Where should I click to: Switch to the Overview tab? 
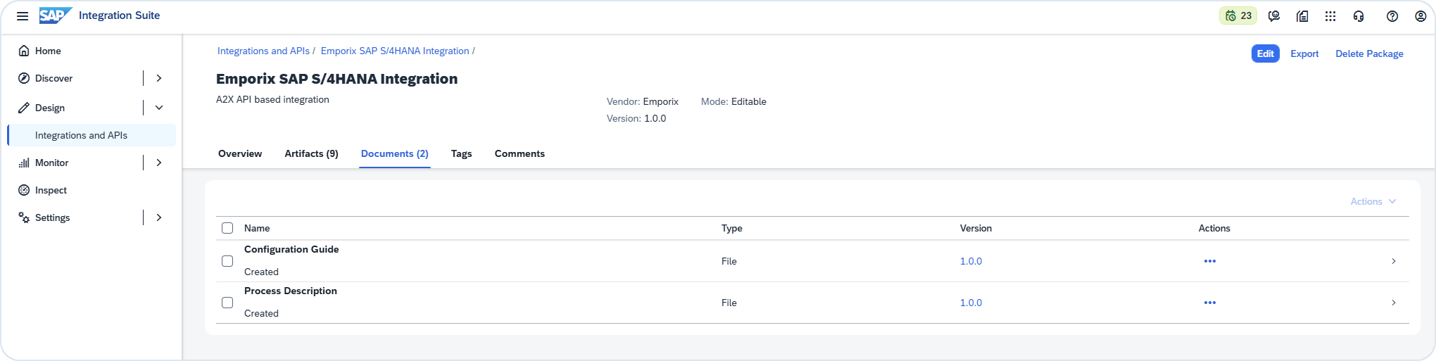click(240, 153)
